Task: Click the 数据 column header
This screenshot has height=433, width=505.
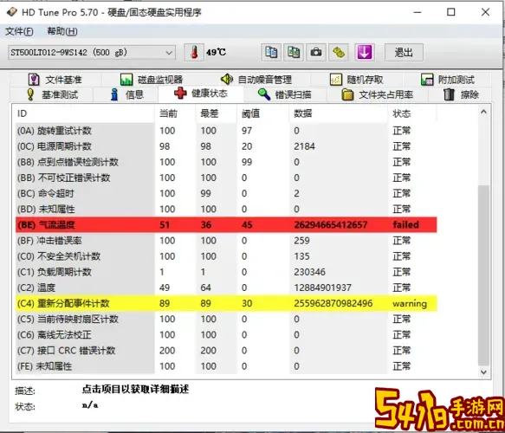Action: [338, 113]
